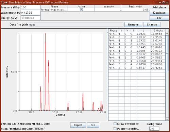Select the 2 theta column header

point(158,30)
